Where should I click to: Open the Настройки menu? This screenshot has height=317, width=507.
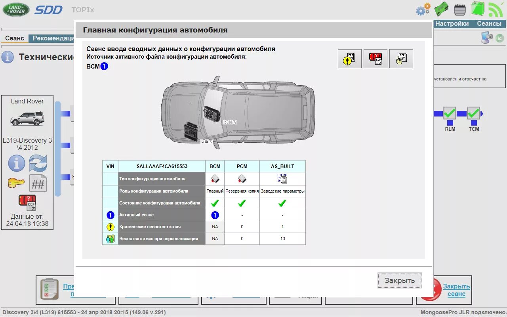pyautogui.click(x=452, y=24)
